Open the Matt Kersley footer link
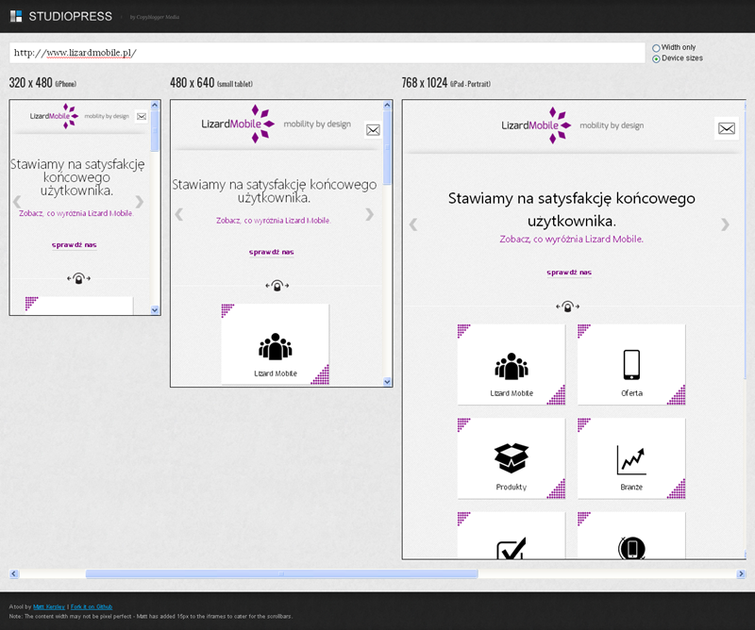 coord(45,606)
